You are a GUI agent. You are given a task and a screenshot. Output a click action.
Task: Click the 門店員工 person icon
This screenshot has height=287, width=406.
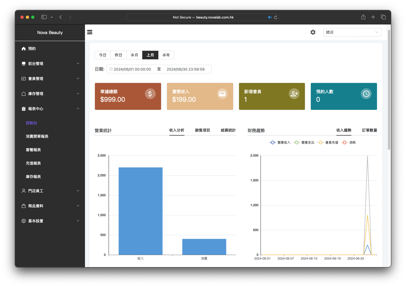point(24,191)
